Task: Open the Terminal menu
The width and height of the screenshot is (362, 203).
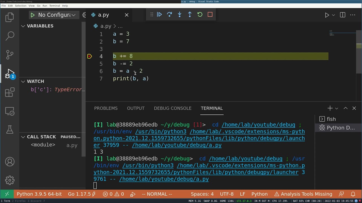Action: click(55, 6)
